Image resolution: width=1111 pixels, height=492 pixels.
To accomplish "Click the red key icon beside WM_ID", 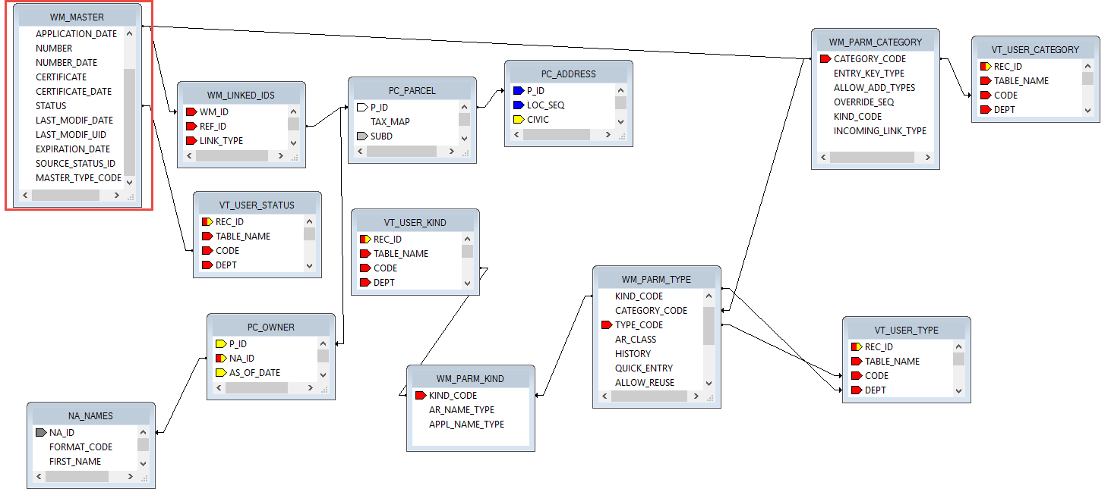I will [x=191, y=112].
